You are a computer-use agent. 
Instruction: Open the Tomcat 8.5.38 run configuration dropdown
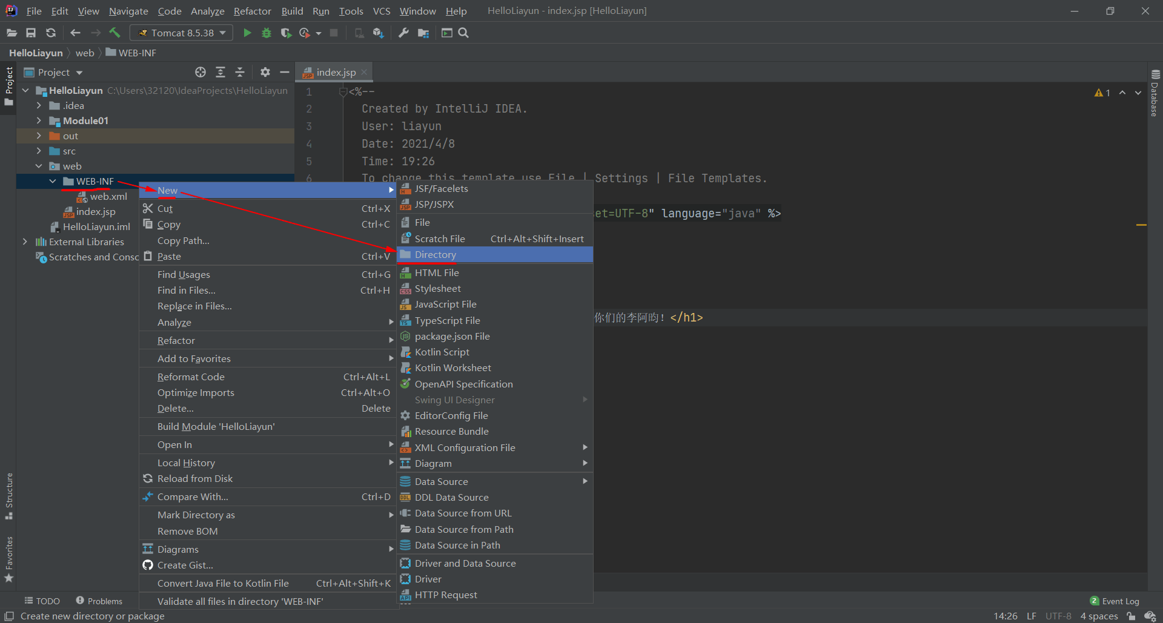pos(182,33)
